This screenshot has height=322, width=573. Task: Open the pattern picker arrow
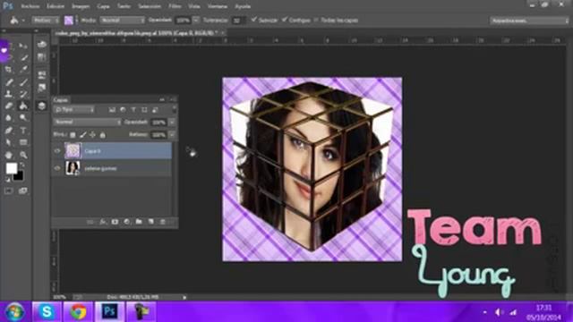tap(76, 21)
